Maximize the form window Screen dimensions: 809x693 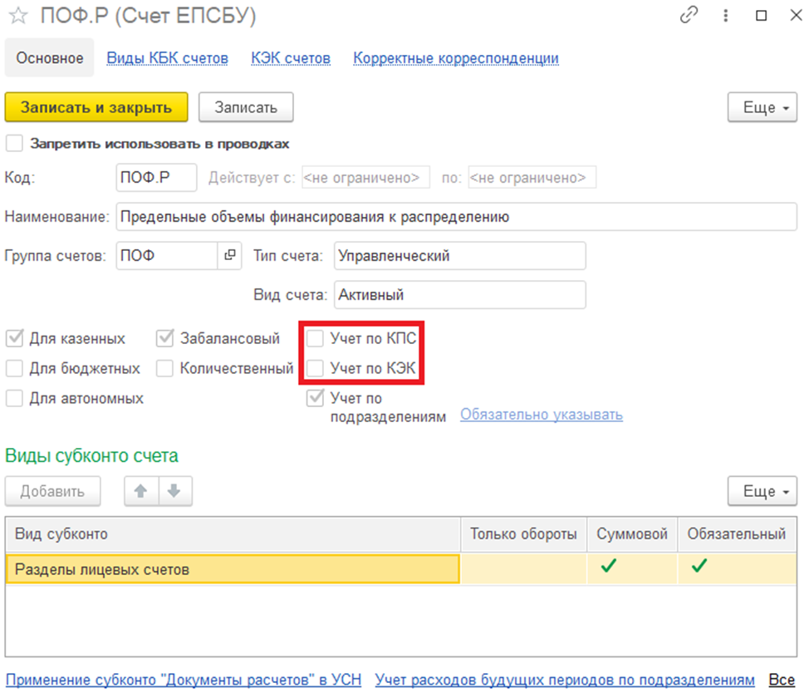pyautogui.click(x=761, y=16)
